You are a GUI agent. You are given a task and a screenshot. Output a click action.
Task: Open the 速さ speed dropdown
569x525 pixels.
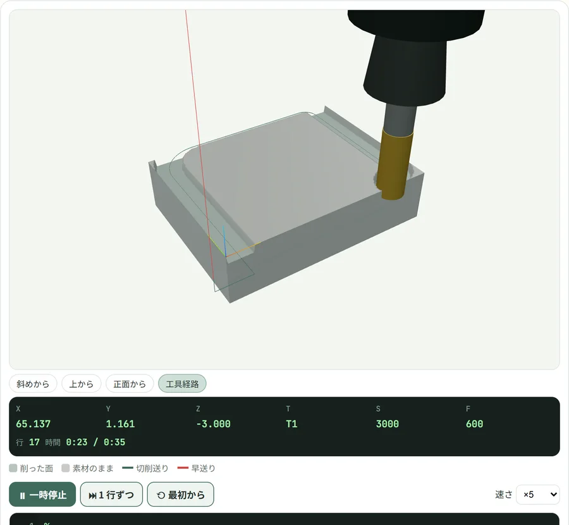tap(538, 495)
